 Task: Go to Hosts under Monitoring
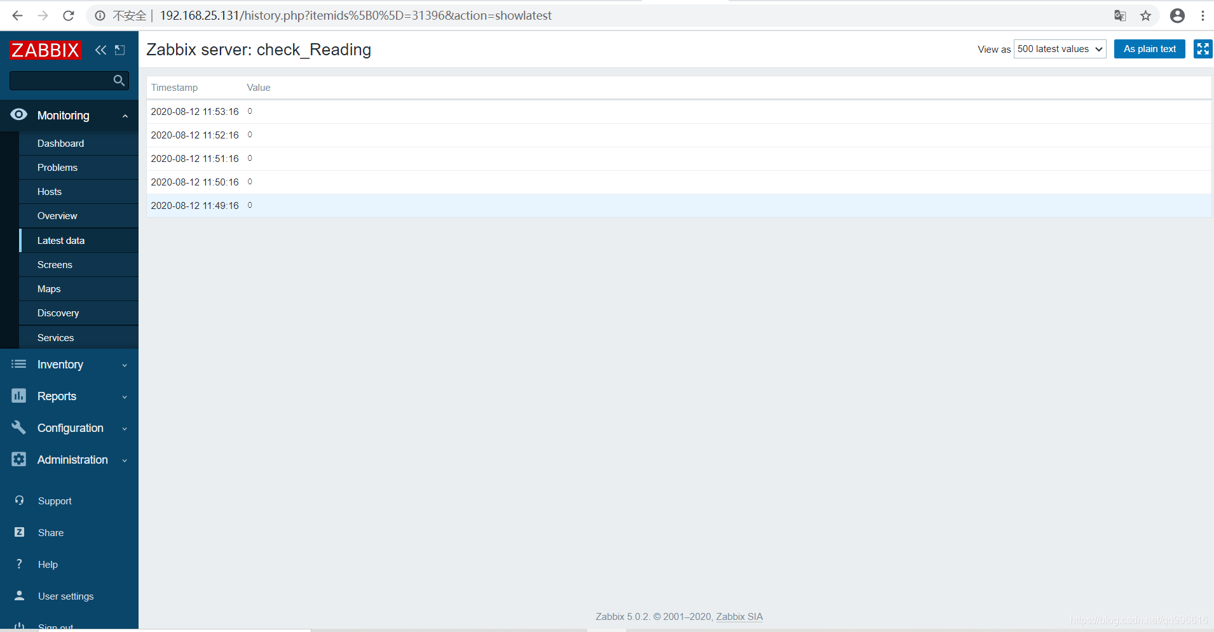click(x=50, y=192)
